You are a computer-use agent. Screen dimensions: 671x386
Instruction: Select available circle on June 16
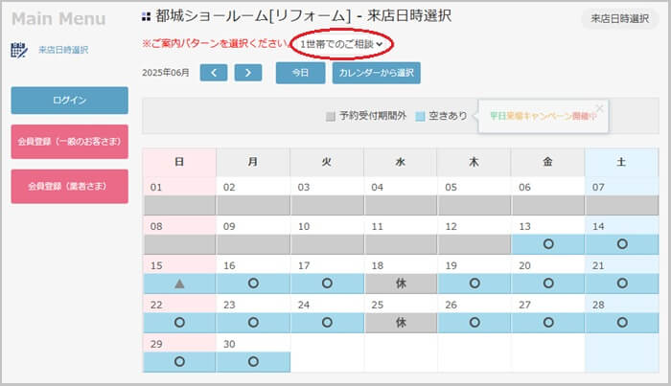tap(253, 284)
